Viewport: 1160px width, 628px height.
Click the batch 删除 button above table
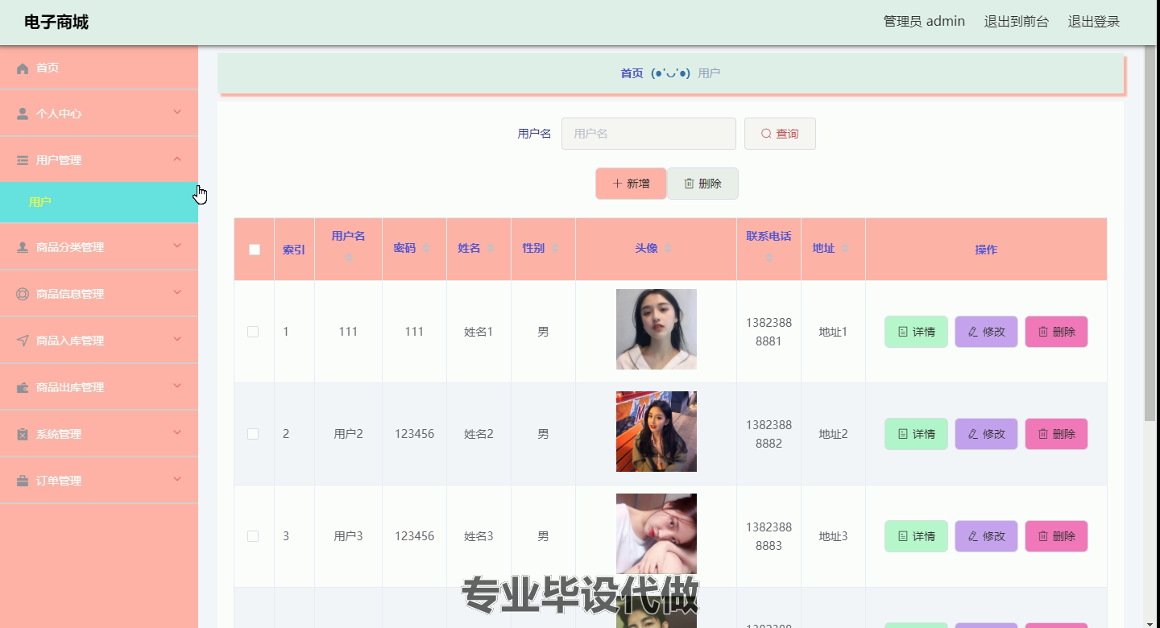(702, 184)
